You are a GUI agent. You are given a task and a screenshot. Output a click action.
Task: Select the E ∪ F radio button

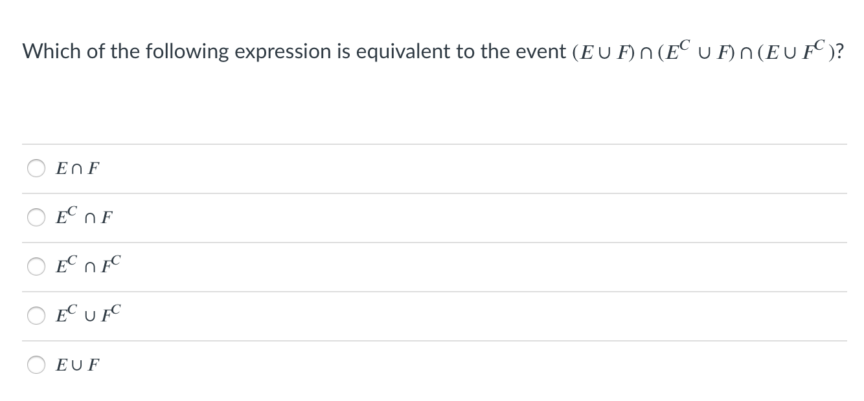click(36, 365)
